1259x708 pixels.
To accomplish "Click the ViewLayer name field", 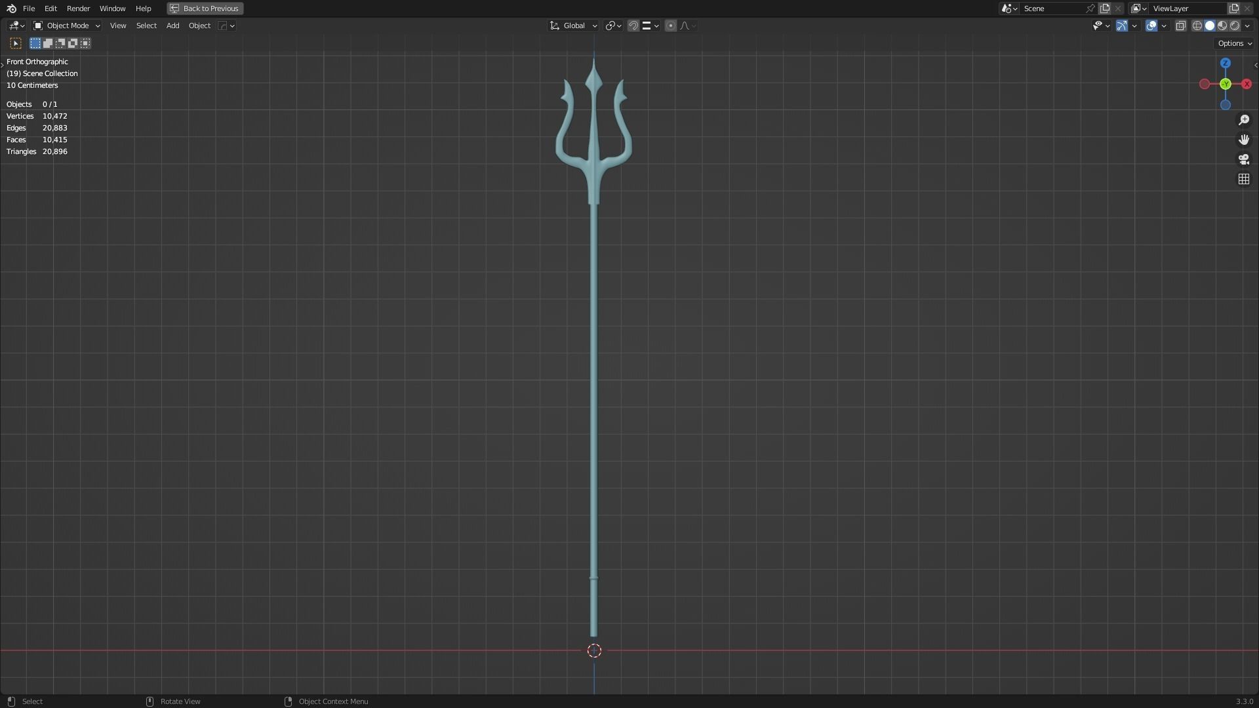I will [1188, 9].
